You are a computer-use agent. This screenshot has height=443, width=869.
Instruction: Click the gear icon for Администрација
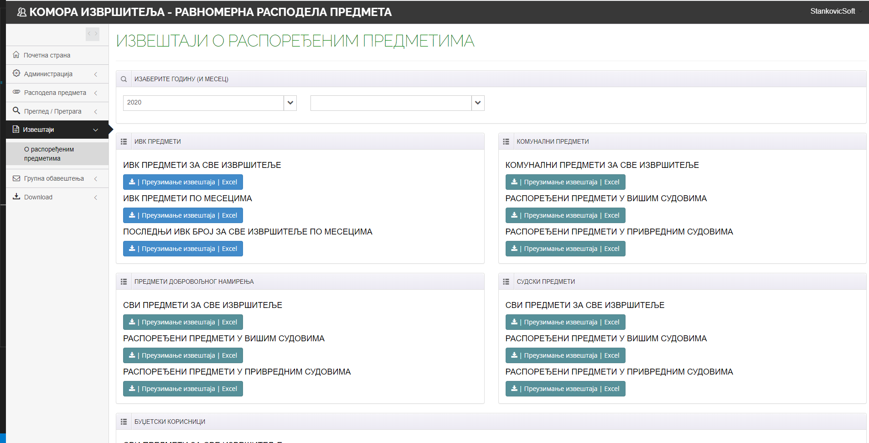(x=16, y=73)
